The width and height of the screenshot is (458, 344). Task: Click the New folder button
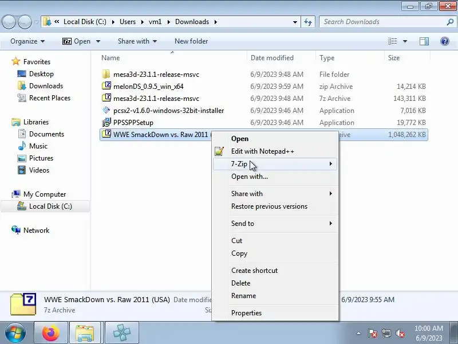click(191, 41)
